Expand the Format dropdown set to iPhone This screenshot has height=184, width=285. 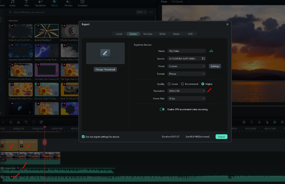pos(186,74)
